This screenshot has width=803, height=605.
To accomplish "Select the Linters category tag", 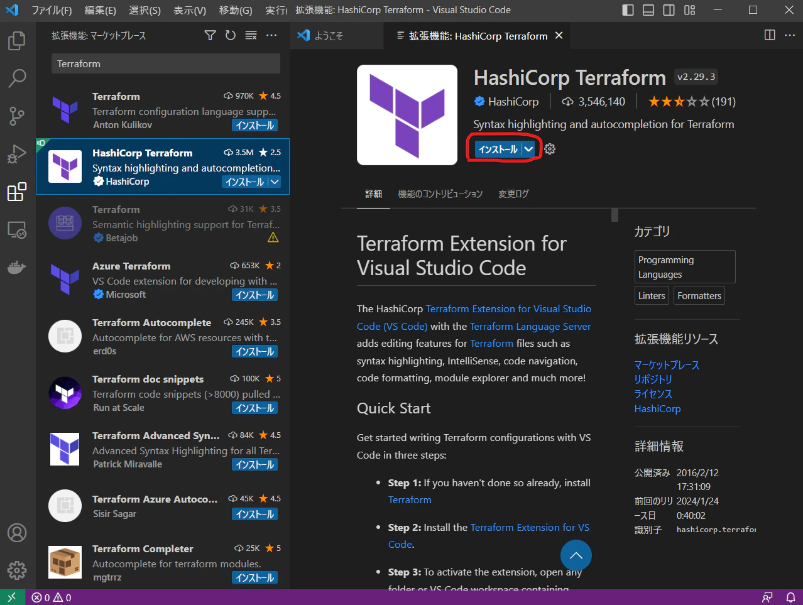I will pos(652,296).
